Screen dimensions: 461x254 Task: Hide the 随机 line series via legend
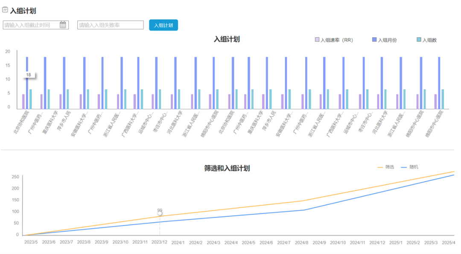point(409,167)
